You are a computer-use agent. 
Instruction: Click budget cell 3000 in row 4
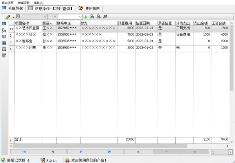127,48
